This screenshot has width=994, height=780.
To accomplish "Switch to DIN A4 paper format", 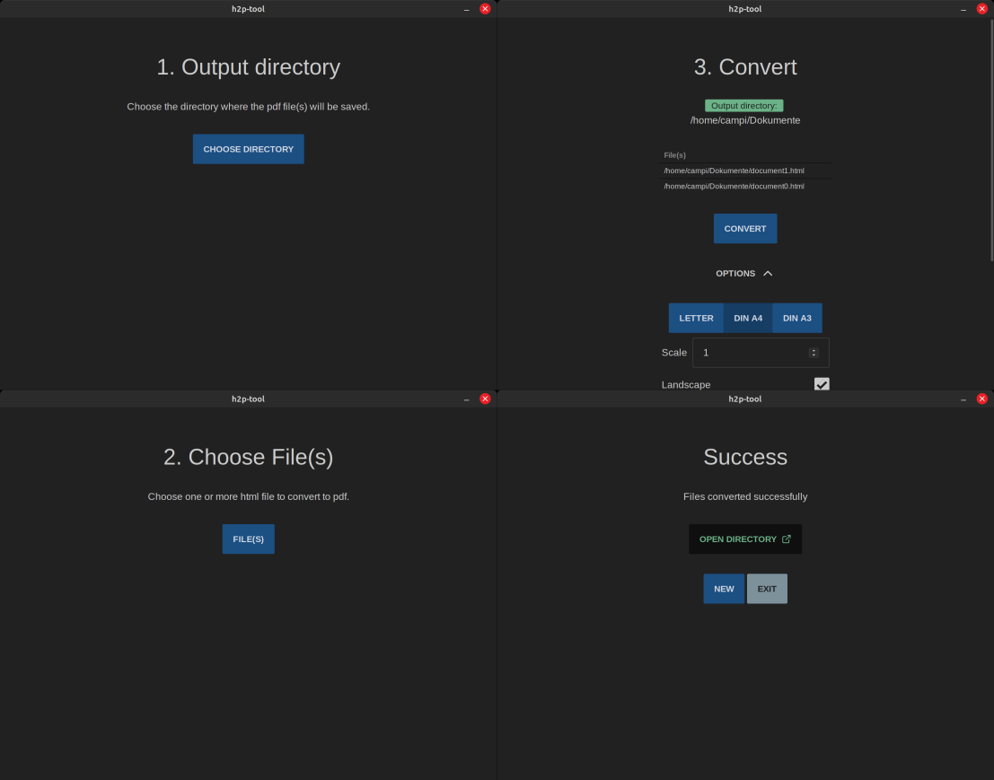I will 748,318.
